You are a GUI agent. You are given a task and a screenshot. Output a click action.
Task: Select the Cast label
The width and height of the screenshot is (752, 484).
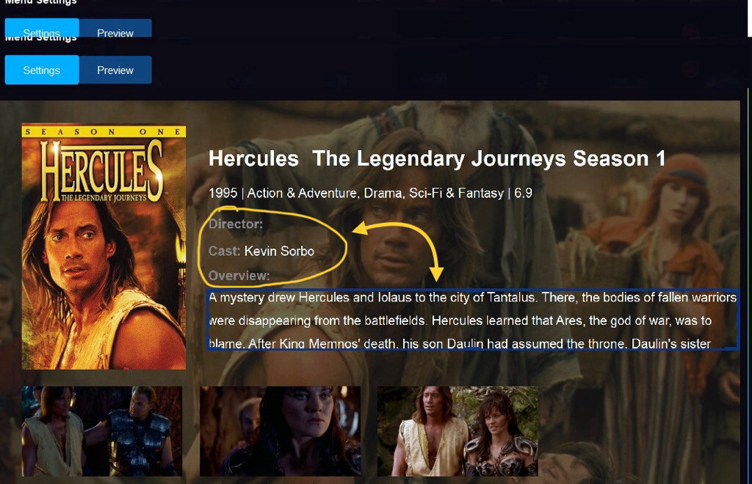tap(224, 251)
